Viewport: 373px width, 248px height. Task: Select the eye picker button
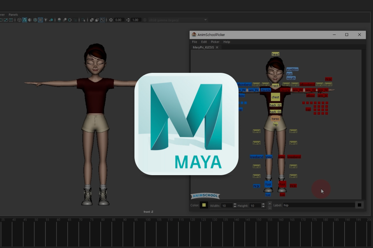(x=289, y=74)
